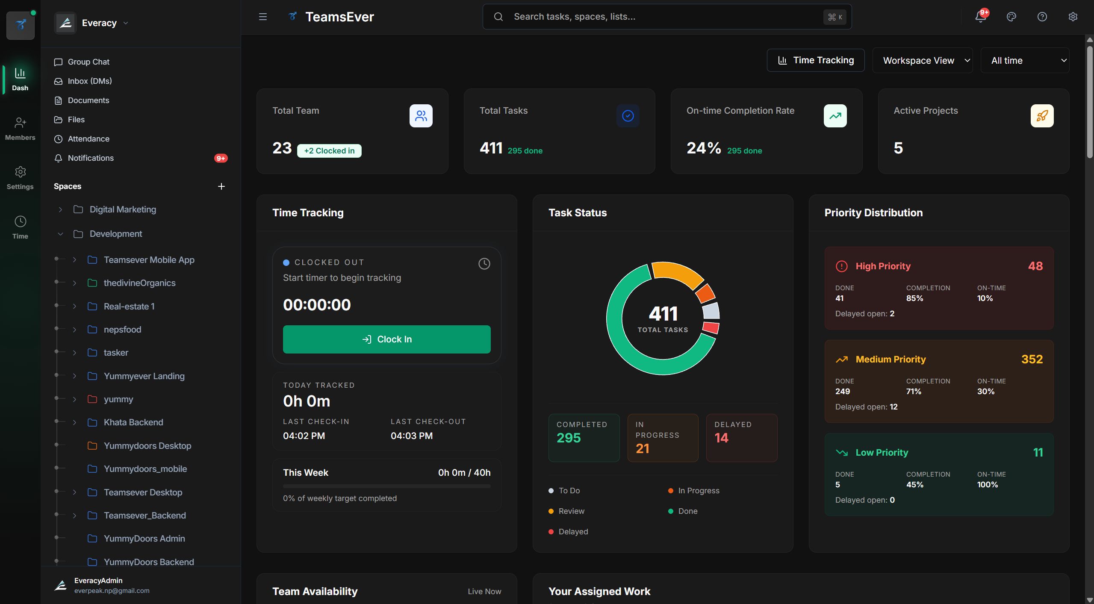
Task: Expand the nepsfood folder chevron
Action: pos(74,330)
